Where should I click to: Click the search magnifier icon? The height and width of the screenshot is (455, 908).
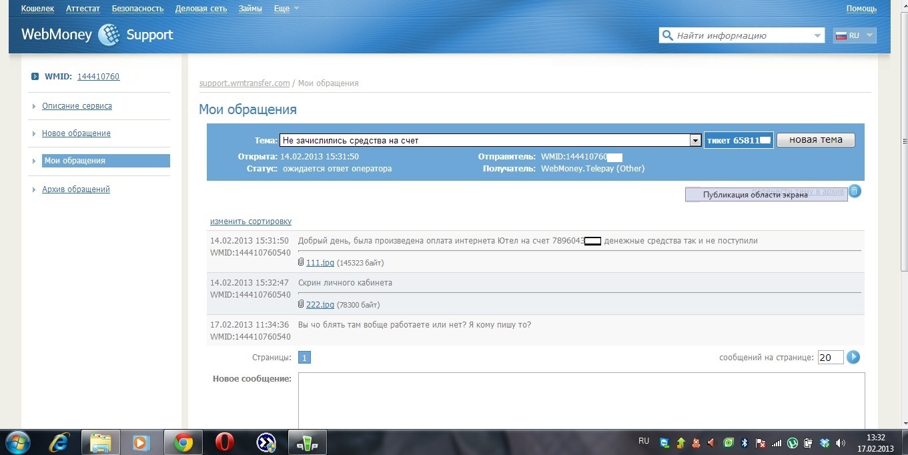coord(666,35)
